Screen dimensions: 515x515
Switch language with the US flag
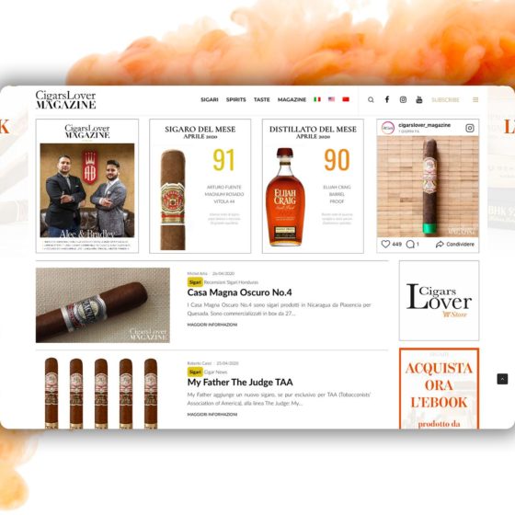(x=331, y=99)
